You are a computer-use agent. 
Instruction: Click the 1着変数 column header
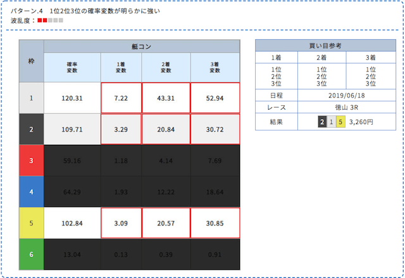121,67
